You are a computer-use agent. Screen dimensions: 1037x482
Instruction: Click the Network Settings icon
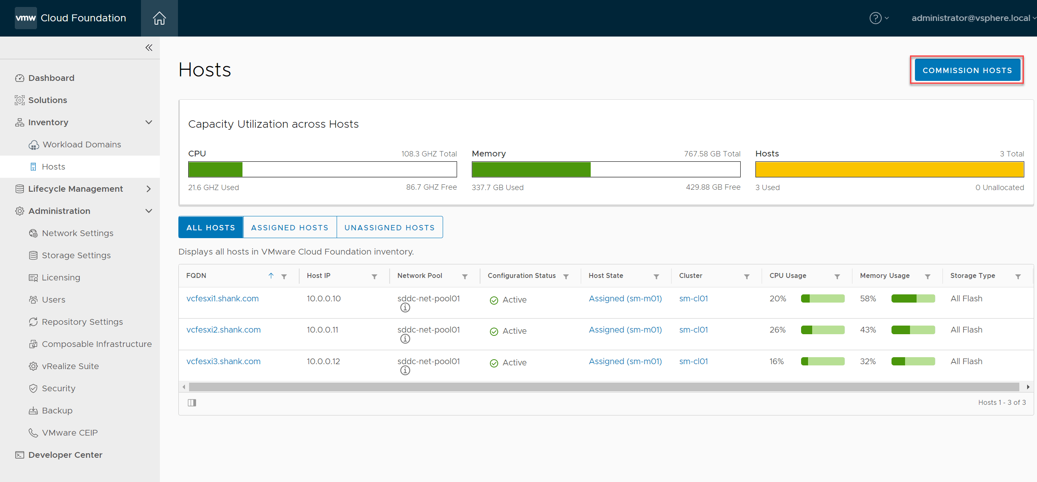click(x=33, y=233)
